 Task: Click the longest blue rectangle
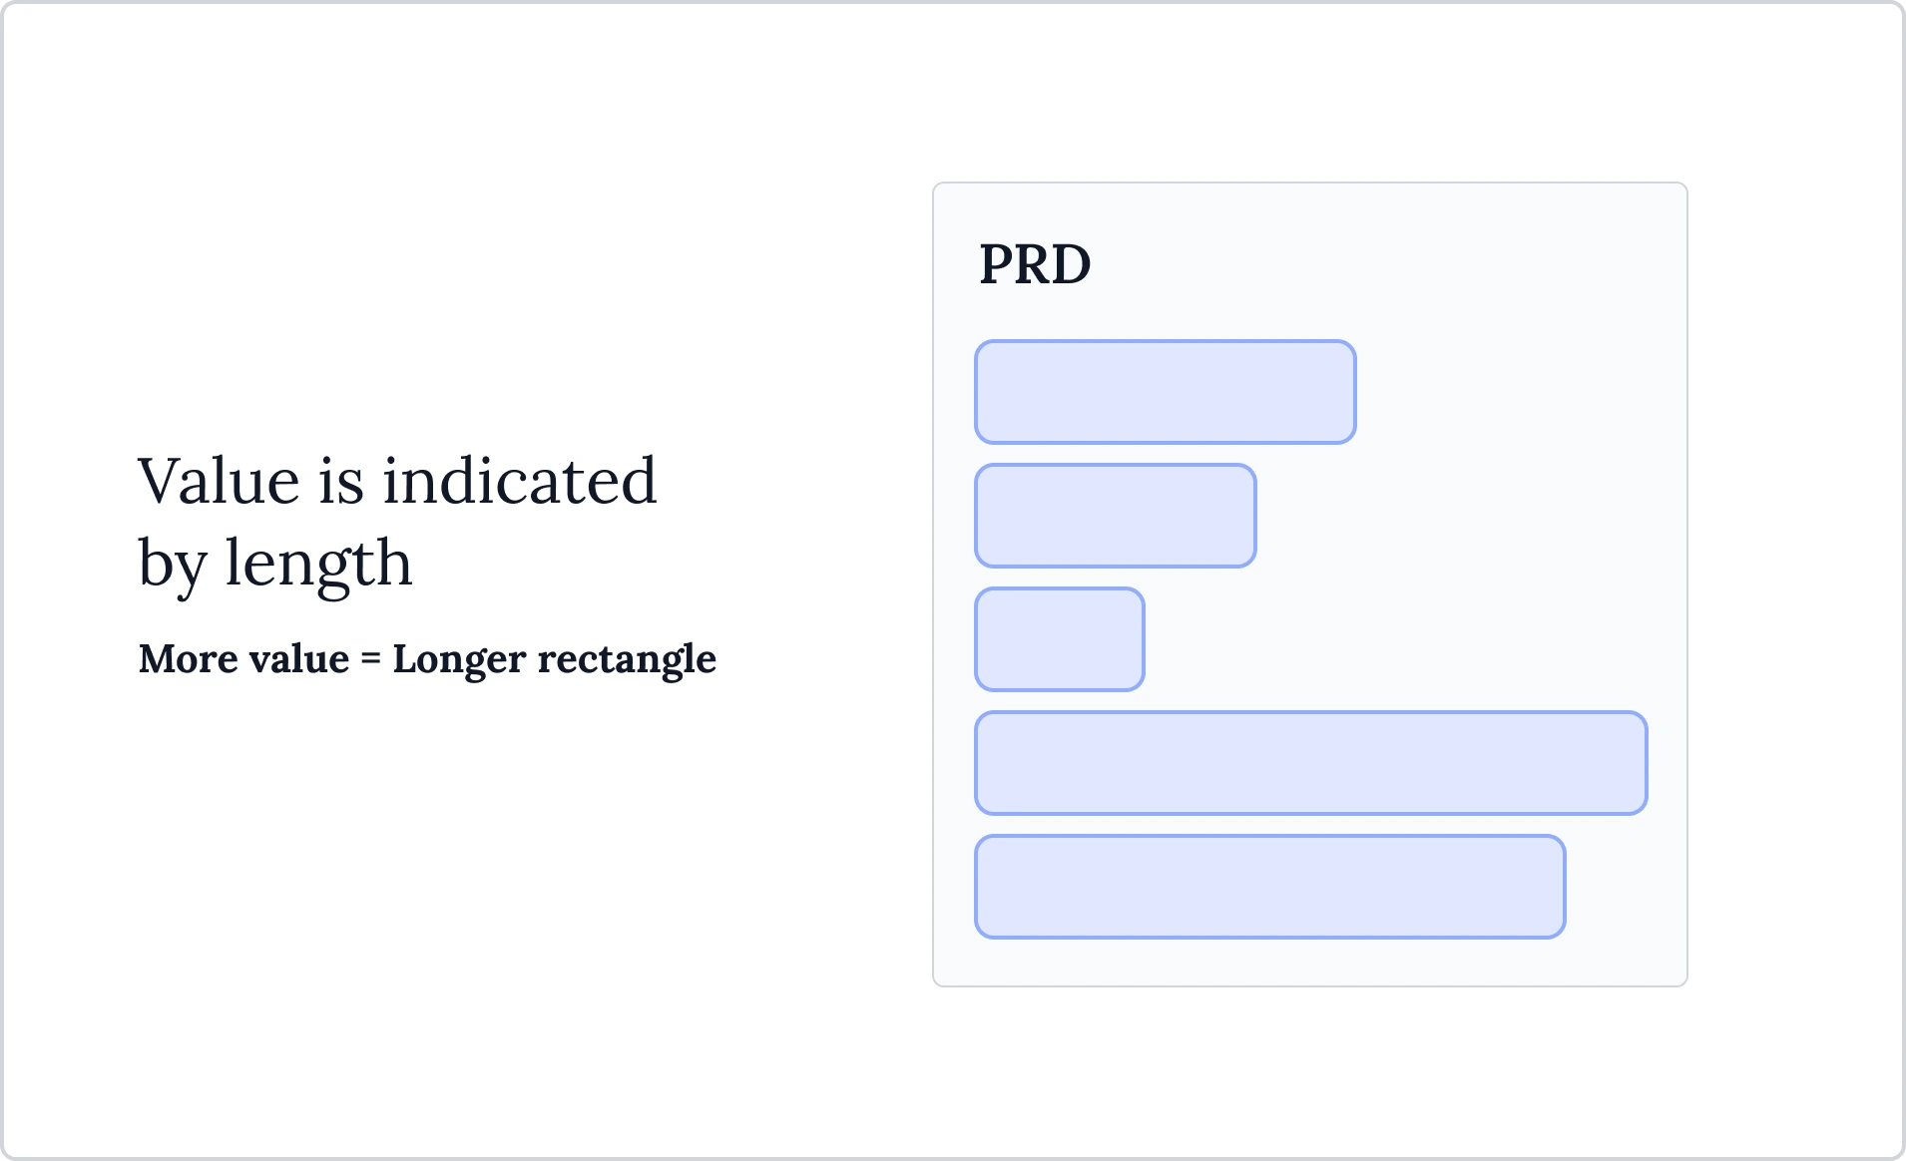tap(1310, 763)
